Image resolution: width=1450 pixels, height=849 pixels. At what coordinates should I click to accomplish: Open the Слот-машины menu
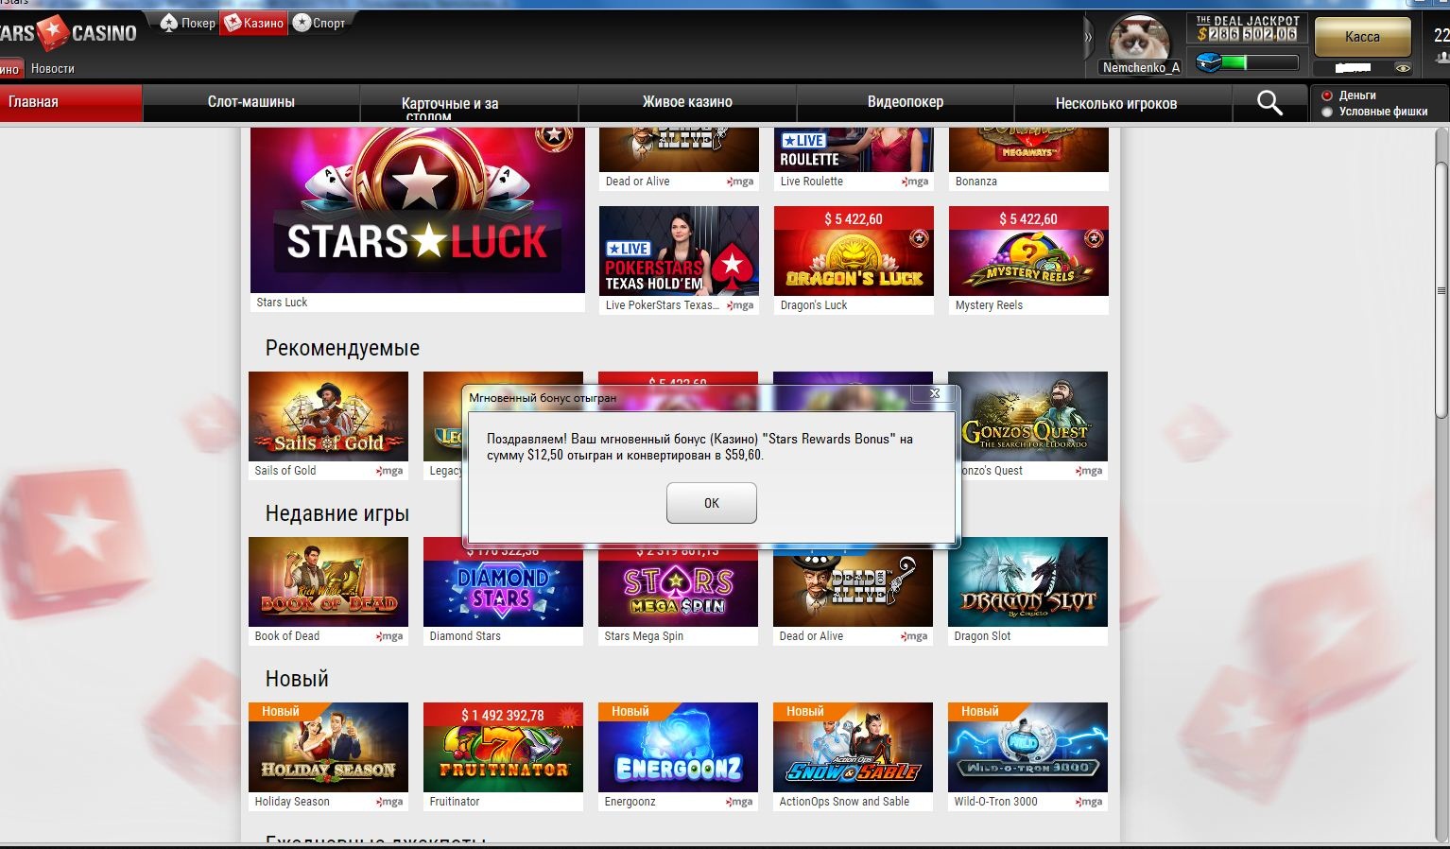point(251,102)
